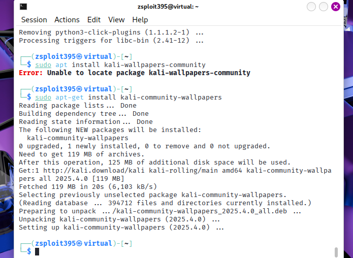Open the Actions menu

tap(67, 20)
